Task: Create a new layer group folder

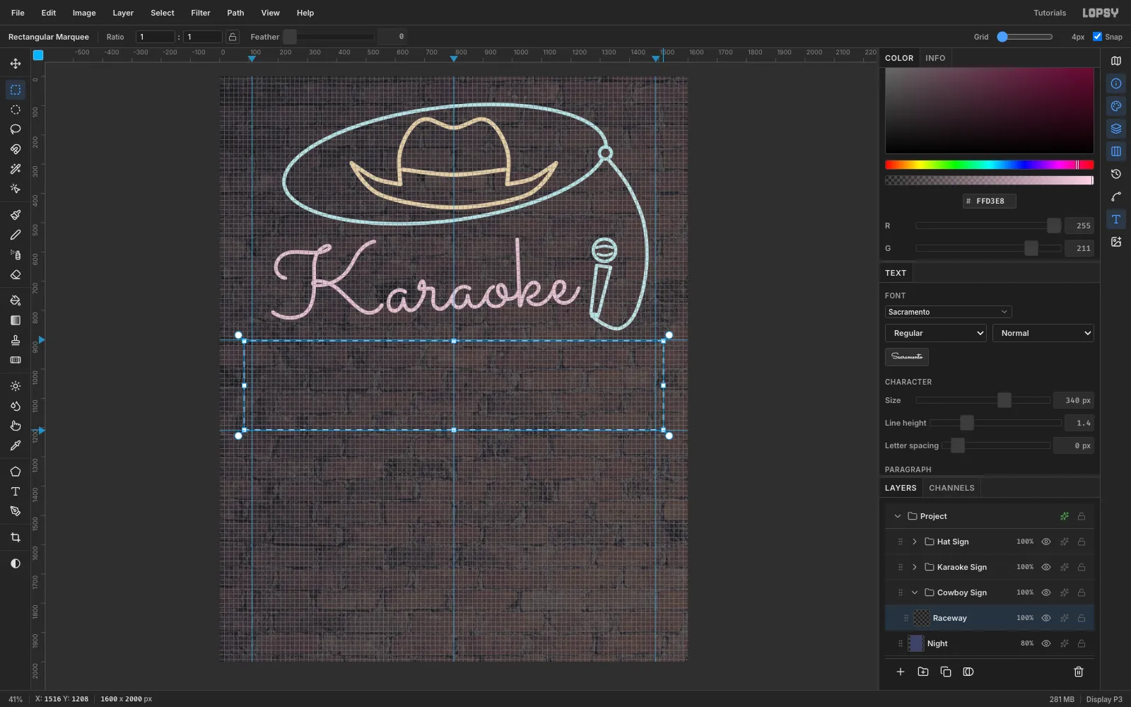Action: tap(923, 672)
